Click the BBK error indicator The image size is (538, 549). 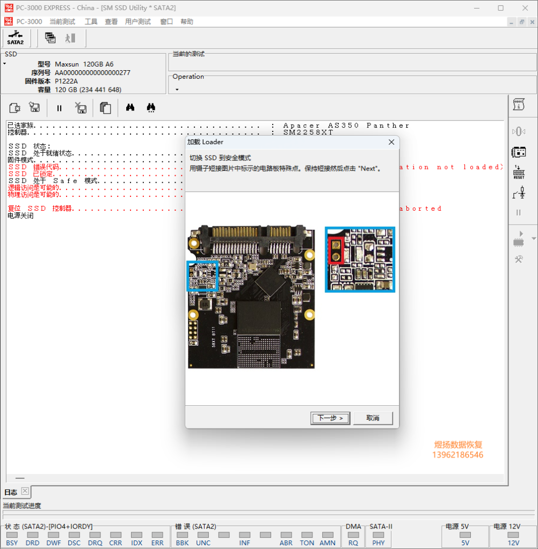click(183, 535)
